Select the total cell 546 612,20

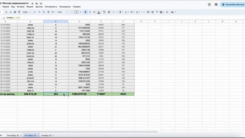point(30,94)
